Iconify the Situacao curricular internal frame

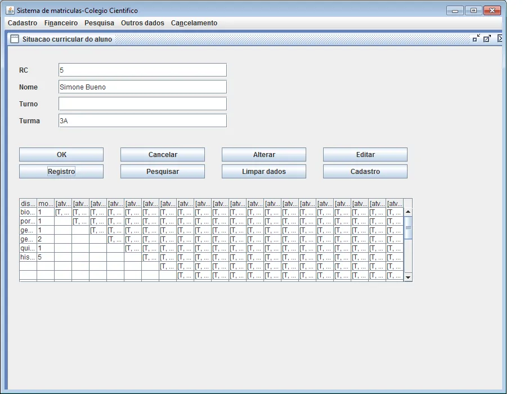pos(476,39)
